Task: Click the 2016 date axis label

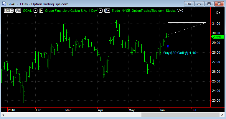Action: coord(11,110)
